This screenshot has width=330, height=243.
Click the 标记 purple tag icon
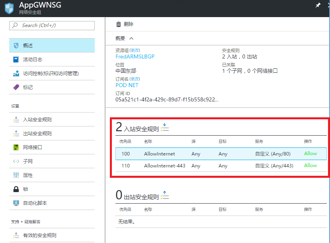coord(16,87)
